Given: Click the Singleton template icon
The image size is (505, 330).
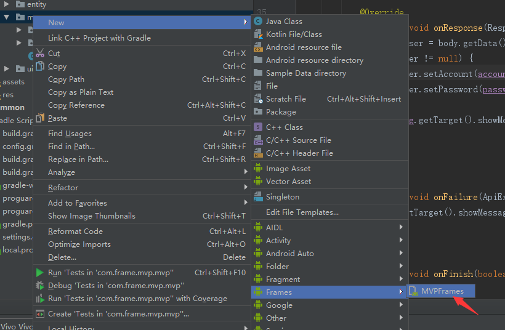Looking at the screenshot, I should coord(258,197).
